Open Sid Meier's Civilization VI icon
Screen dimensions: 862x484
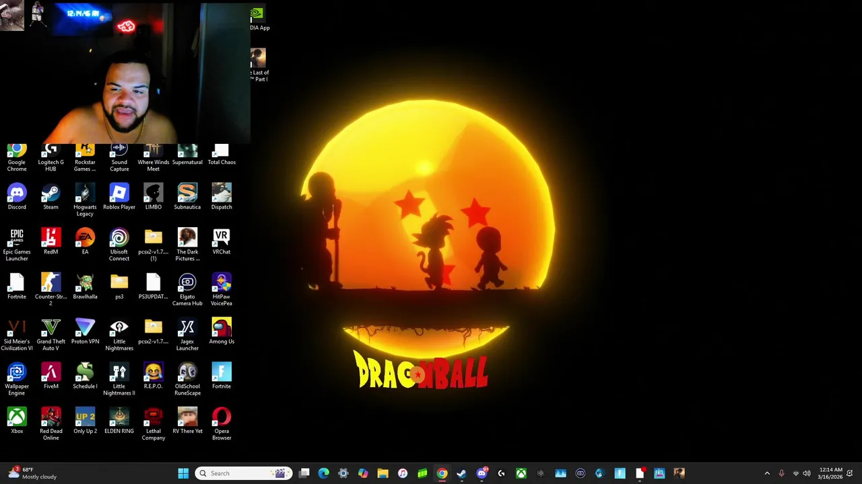pyautogui.click(x=17, y=335)
